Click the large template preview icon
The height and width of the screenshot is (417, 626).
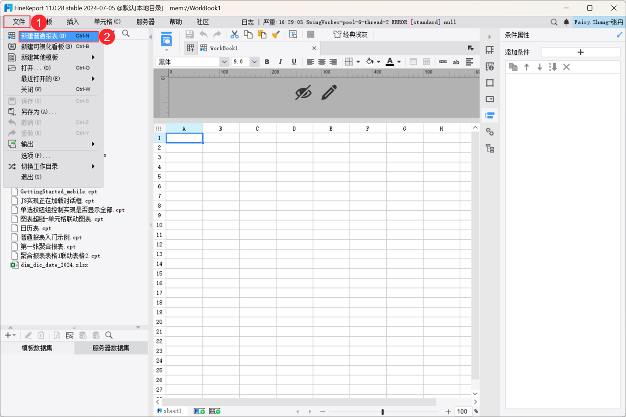[x=167, y=39]
